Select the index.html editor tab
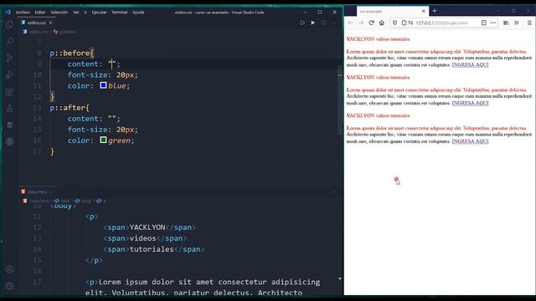This screenshot has height=301, width=536. (x=37, y=191)
